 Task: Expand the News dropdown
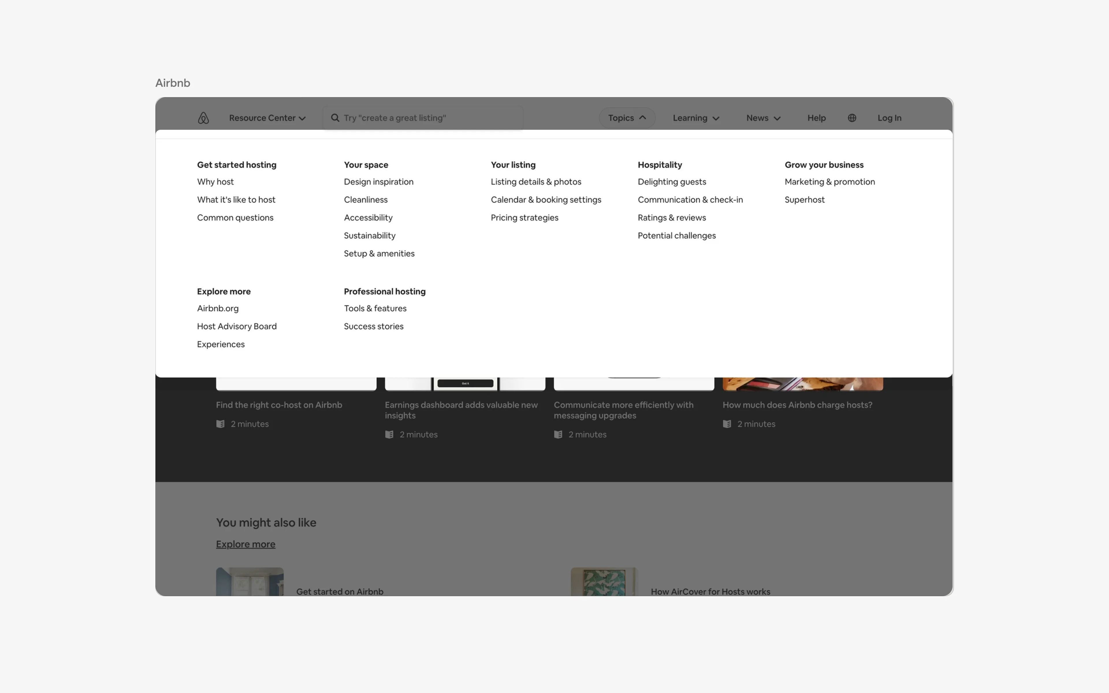pos(762,118)
